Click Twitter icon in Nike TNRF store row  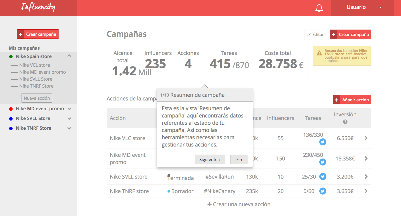tap(323, 191)
